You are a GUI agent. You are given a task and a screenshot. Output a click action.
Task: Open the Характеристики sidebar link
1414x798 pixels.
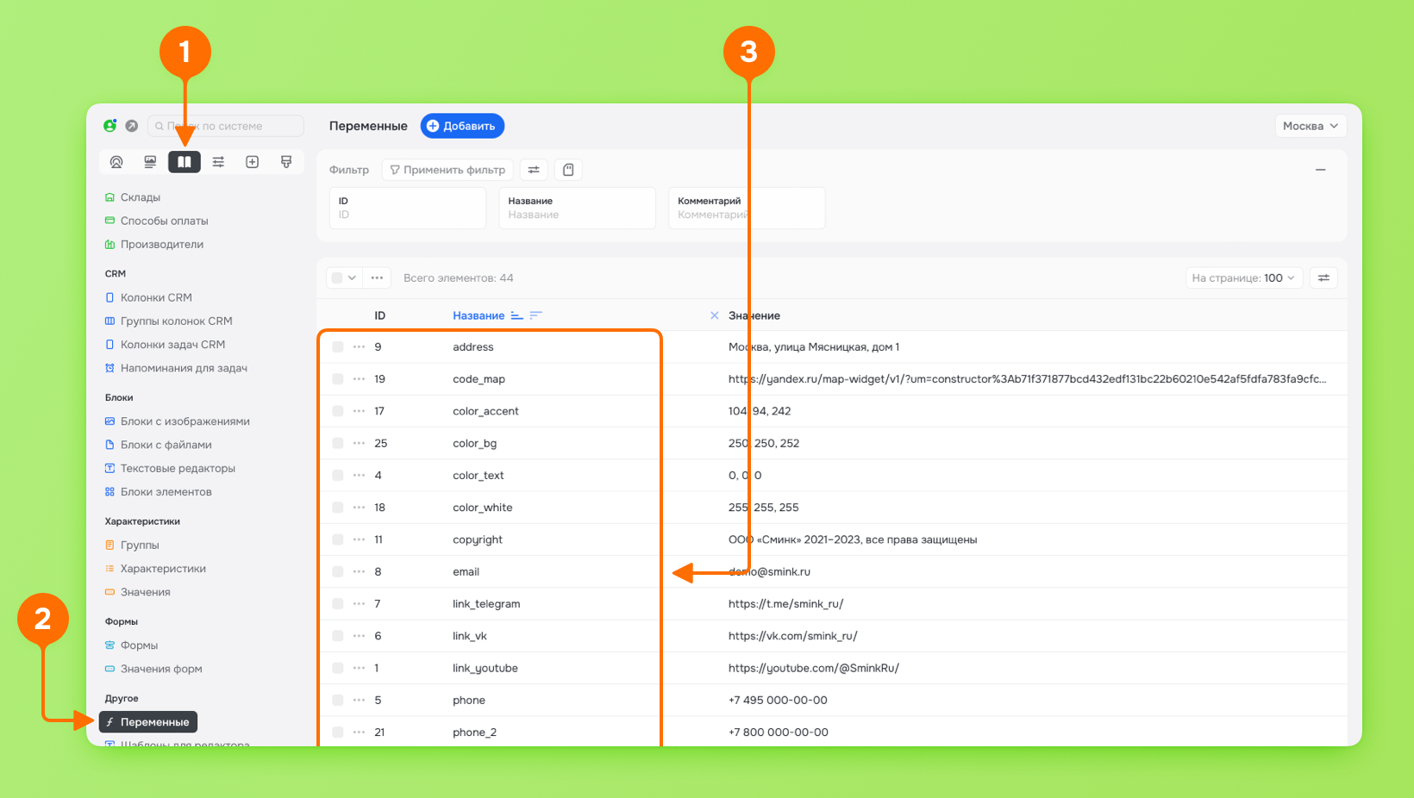click(x=163, y=569)
